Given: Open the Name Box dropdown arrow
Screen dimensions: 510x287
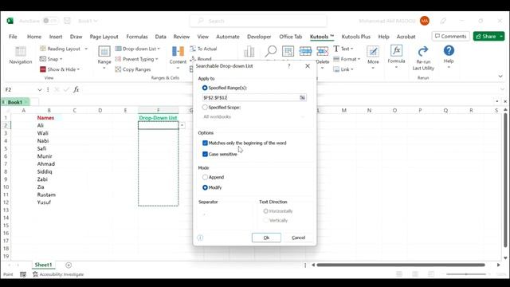Looking at the screenshot, I should [40, 90].
